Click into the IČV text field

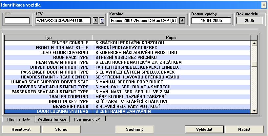point(64,21)
